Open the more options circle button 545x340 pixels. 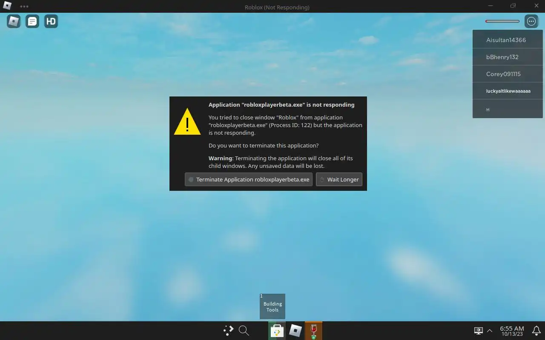click(x=531, y=21)
